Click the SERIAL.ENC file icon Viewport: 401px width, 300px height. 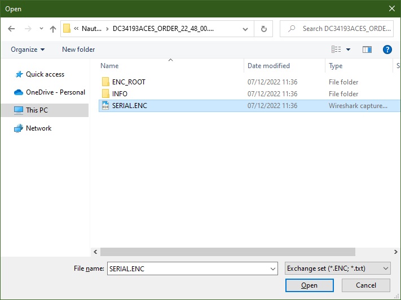[x=105, y=105]
